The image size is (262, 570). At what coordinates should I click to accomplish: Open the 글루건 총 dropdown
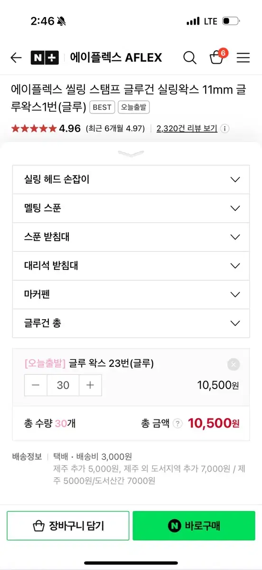click(131, 323)
